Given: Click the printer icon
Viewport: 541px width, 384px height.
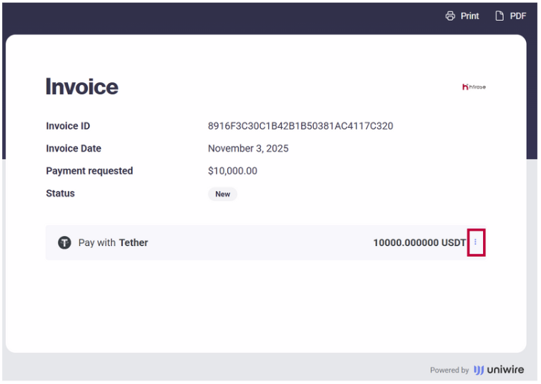Looking at the screenshot, I should click(x=450, y=16).
